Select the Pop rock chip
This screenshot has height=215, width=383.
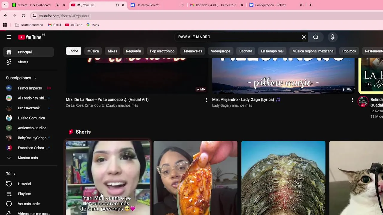click(349, 51)
